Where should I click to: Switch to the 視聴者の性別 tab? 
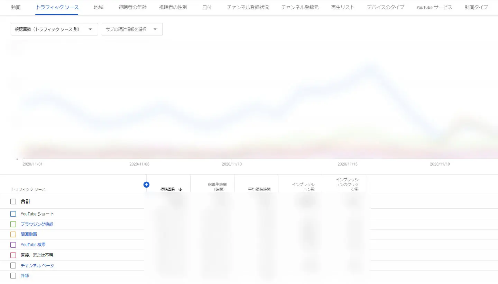click(173, 7)
